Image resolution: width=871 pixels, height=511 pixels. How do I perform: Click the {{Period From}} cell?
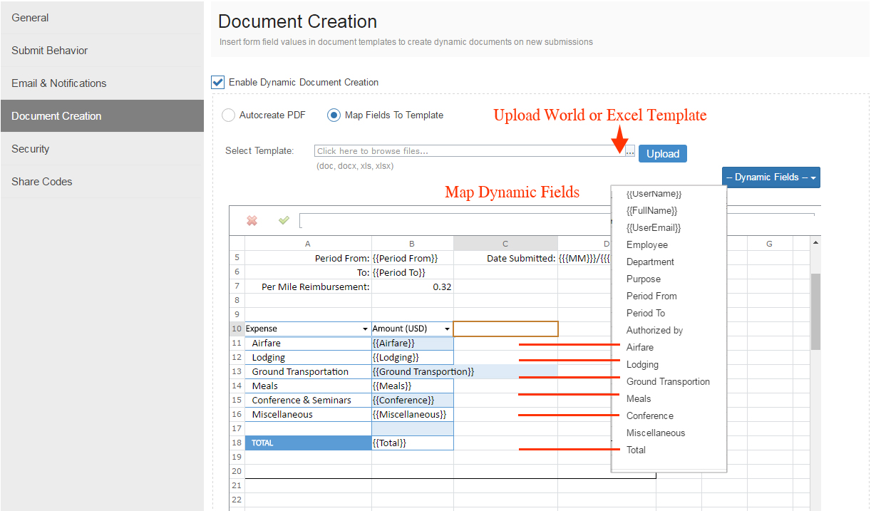[413, 258]
